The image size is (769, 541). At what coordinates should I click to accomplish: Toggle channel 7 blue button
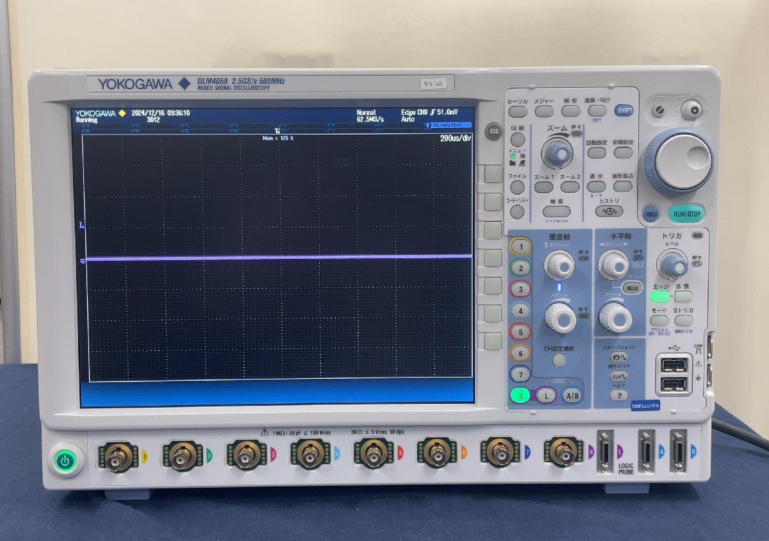[x=521, y=374]
